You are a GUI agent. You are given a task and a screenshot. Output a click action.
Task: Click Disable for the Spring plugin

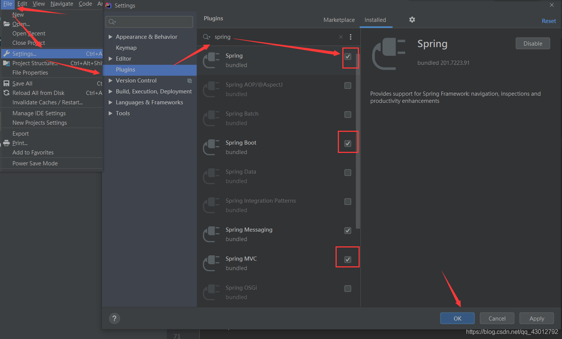[533, 43]
